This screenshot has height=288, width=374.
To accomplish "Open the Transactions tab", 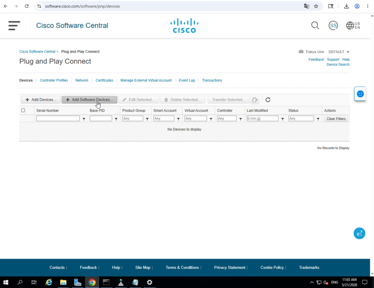I will [x=212, y=80].
